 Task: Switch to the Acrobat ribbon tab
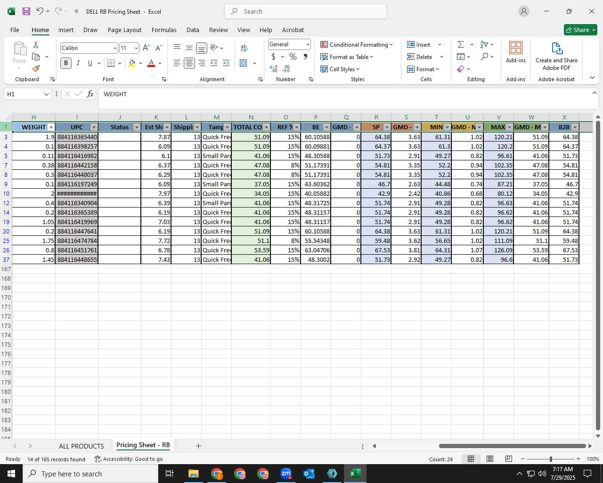(x=293, y=30)
